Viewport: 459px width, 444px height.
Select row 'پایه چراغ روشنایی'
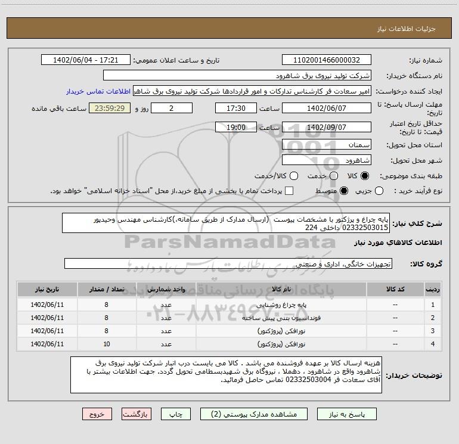229,305
